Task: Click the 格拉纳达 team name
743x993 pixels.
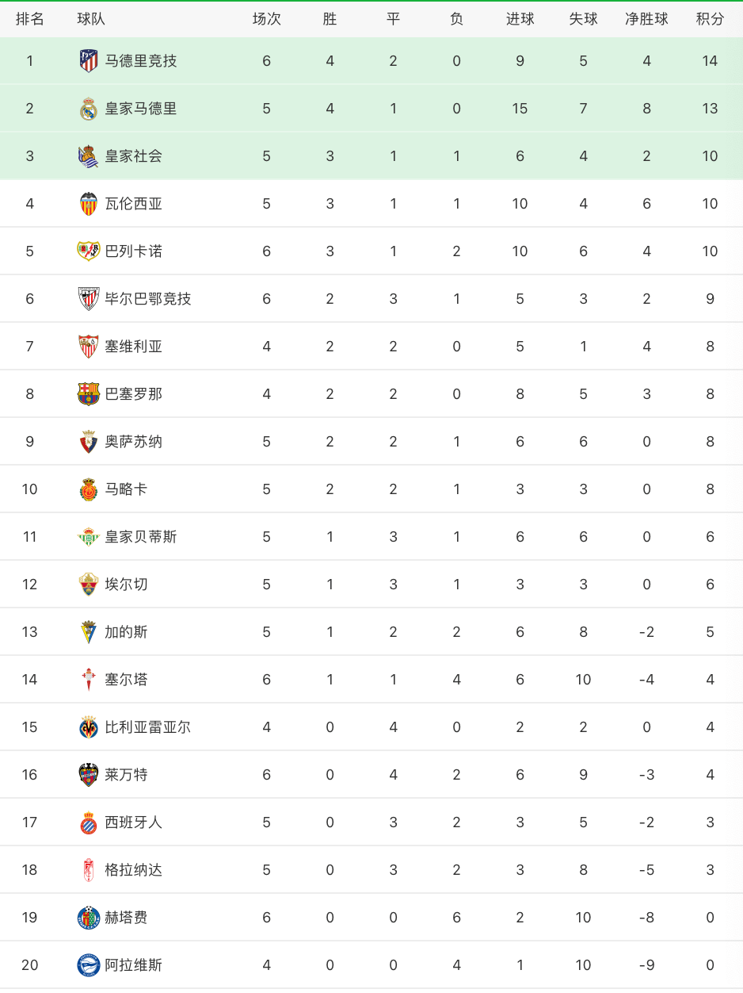Action: tap(134, 870)
